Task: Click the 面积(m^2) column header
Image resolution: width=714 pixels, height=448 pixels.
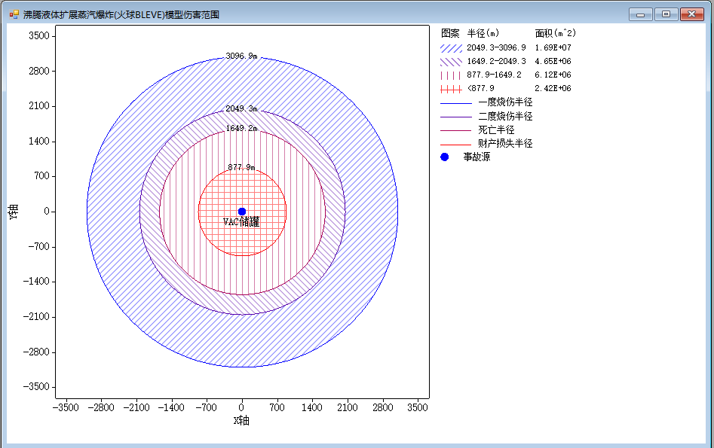Action: (x=556, y=33)
